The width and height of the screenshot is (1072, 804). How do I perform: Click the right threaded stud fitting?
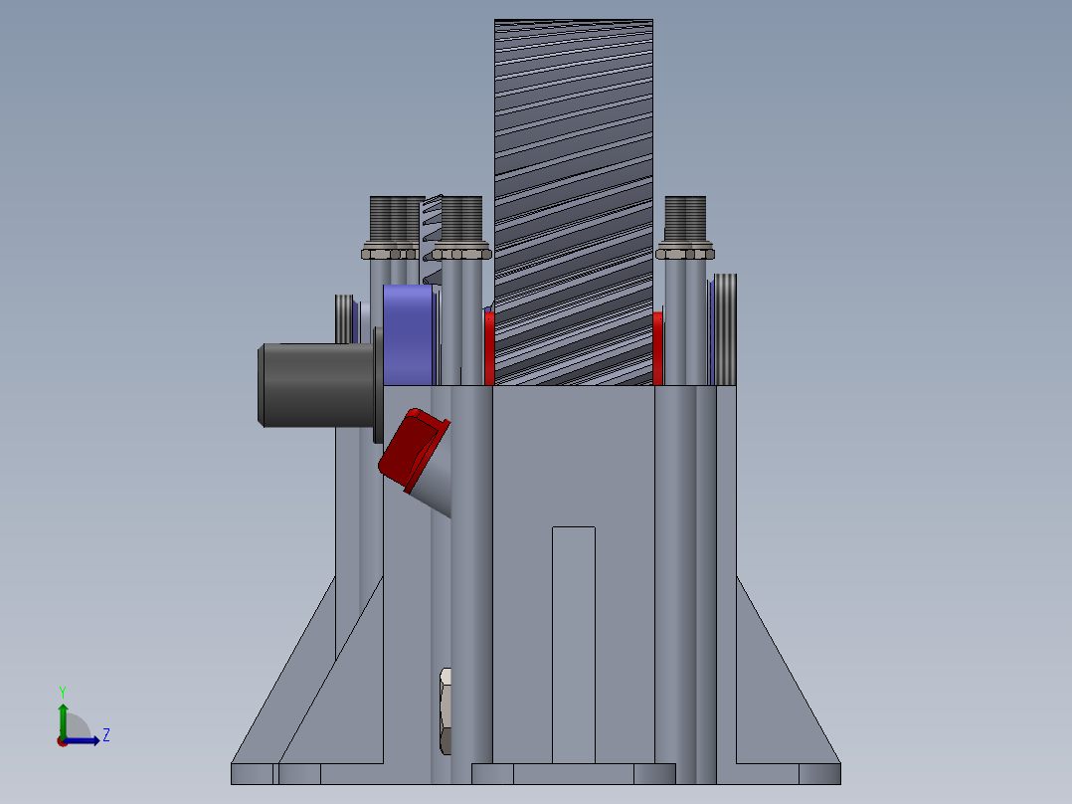(686, 217)
